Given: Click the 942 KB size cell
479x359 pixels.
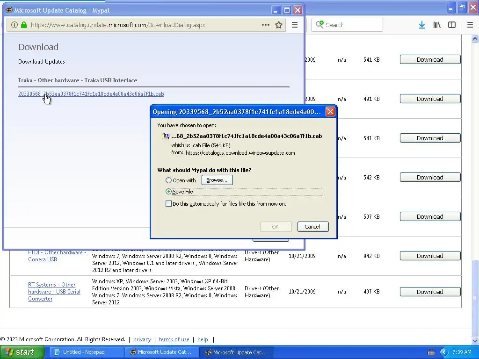Looking at the screenshot, I should tap(371, 256).
